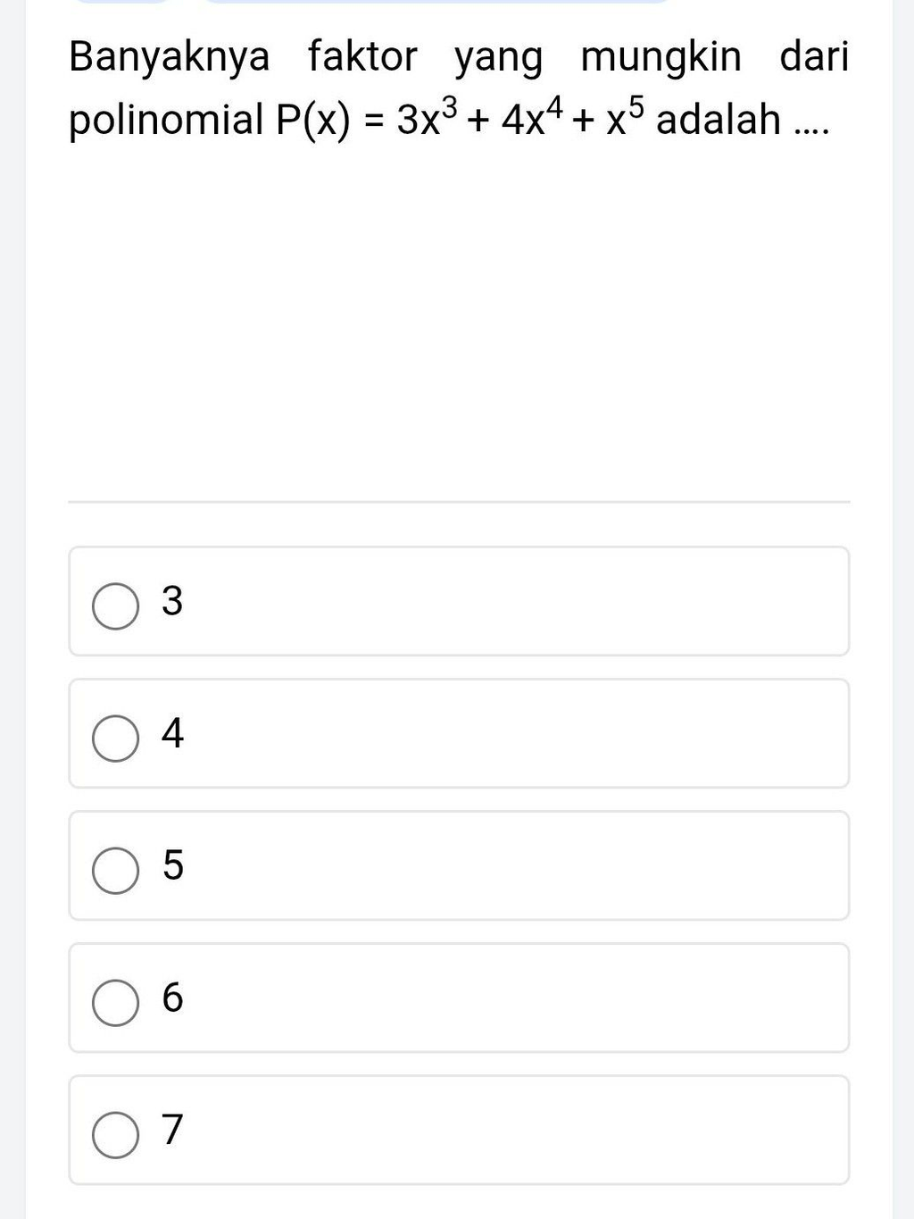Screen dimensions: 914x1219
Task: Click the number label "3" option text
Action: pyautogui.click(x=172, y=601)
